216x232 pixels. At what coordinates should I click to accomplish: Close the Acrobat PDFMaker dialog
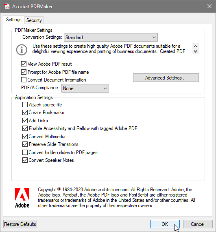click(x=209, y=6)
